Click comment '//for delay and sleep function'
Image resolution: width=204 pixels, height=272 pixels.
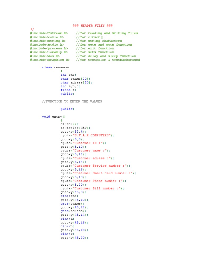click(x=106, y=56)
